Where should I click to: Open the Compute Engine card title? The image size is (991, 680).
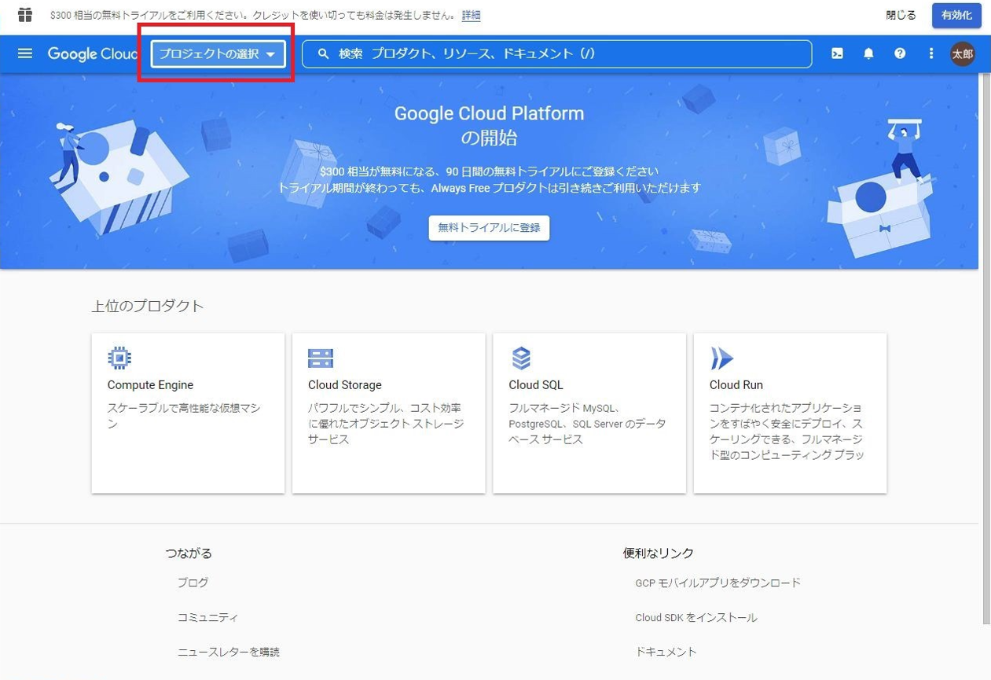coord(150,385)
